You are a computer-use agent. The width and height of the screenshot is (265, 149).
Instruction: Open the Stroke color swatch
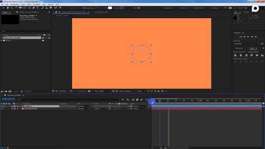(x=122, y=8)
